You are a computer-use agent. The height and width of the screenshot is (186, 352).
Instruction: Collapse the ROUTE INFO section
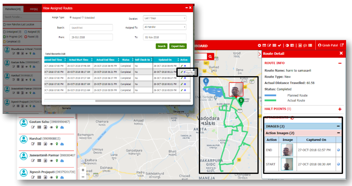[340, 64]
